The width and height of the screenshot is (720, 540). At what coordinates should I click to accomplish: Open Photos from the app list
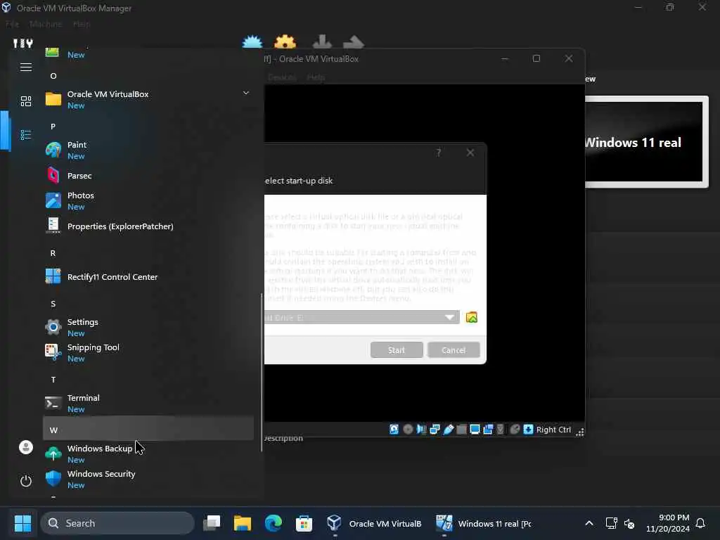(x=148, y=200)
